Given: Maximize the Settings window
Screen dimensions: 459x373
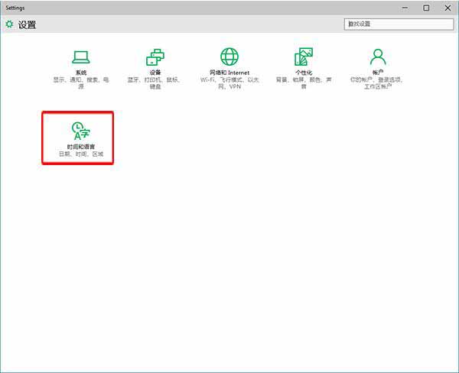Looking at the screenshot, I should click(427, 8).
